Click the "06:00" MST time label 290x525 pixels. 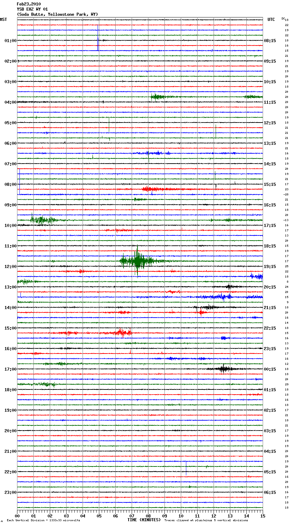point(11,143)
